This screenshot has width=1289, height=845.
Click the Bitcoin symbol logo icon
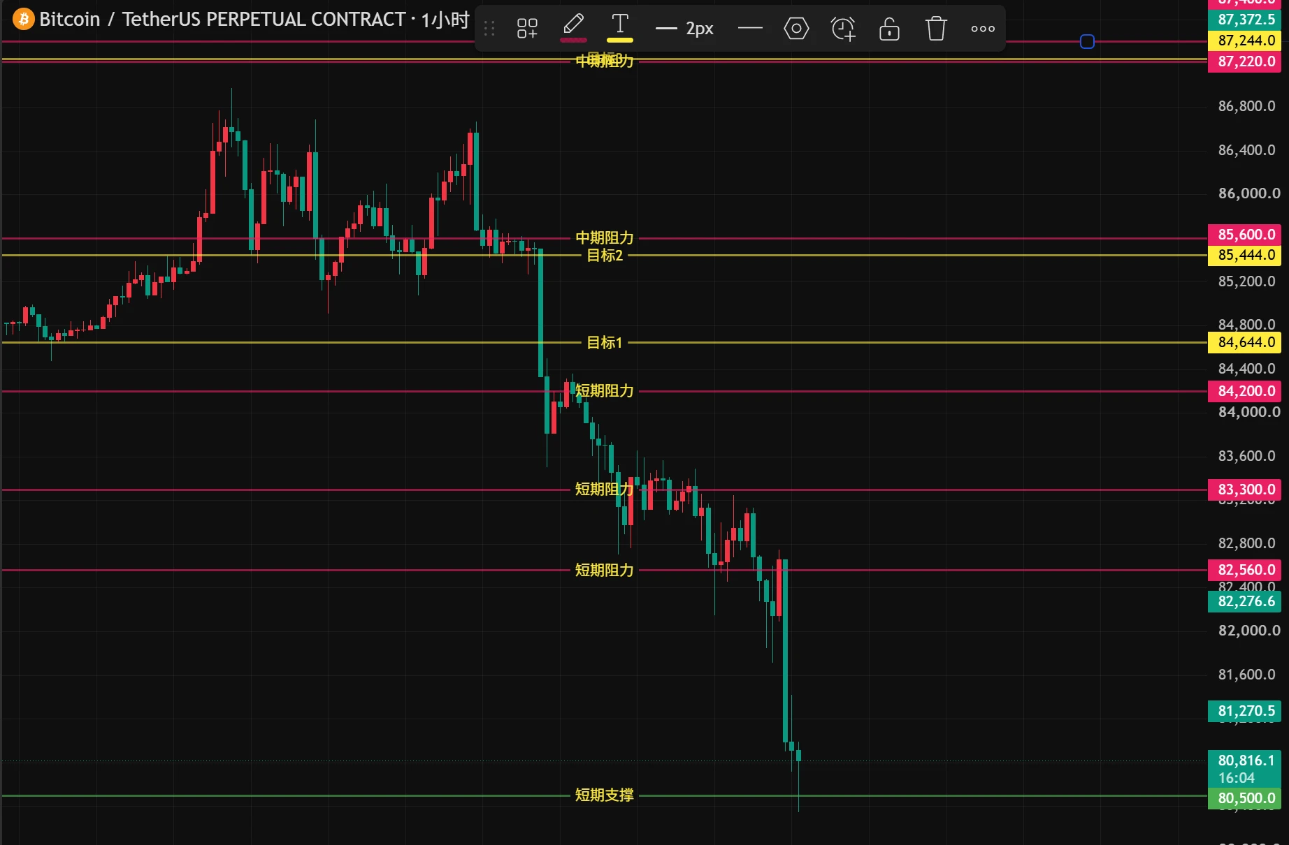point(23,19)
